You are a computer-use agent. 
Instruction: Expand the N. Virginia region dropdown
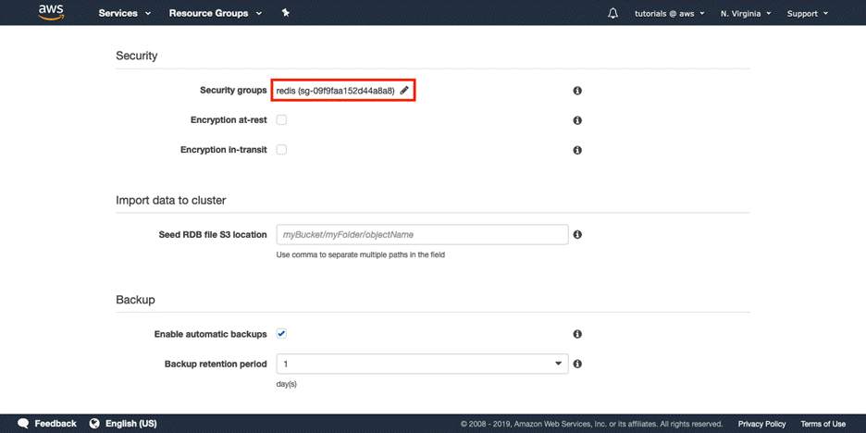[747, 13]
